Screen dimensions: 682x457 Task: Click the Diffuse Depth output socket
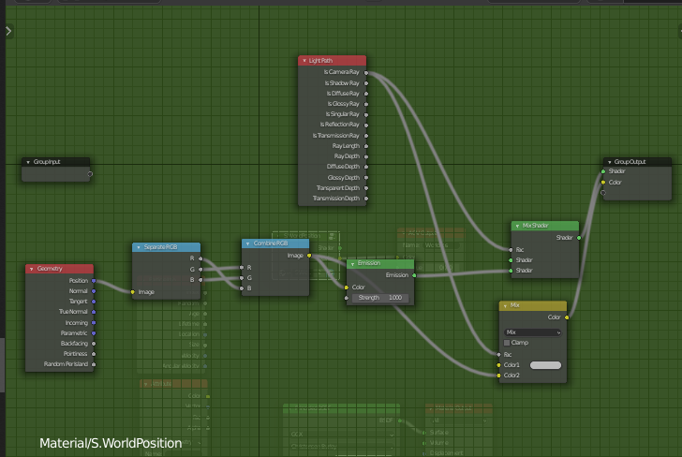(x=366, y=167)
